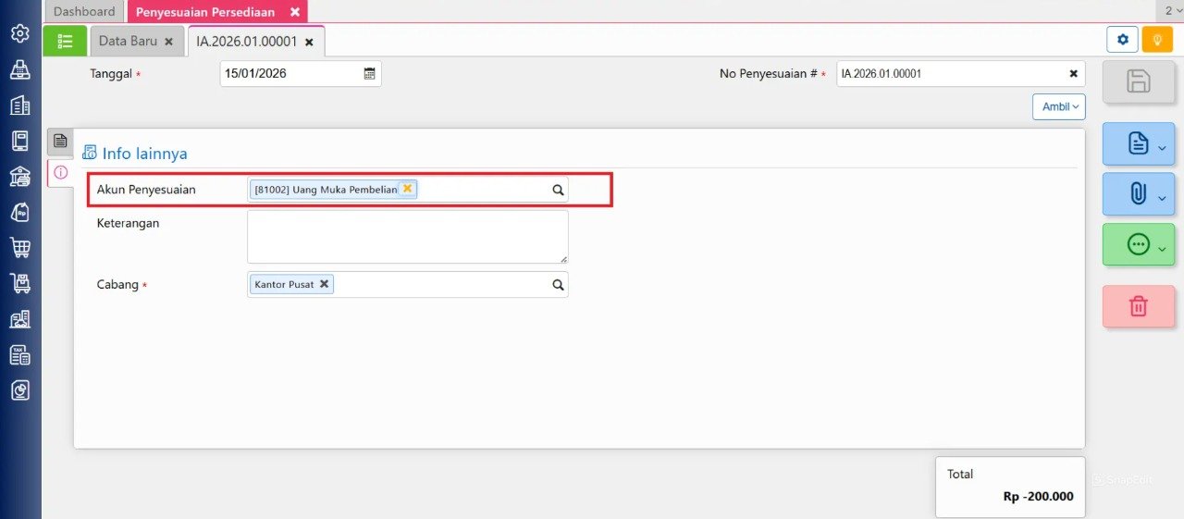Switch to the item details document side tab
The height and width of the screenshot is (519, 1184).
pyautogui.click(x=60, y=142)
